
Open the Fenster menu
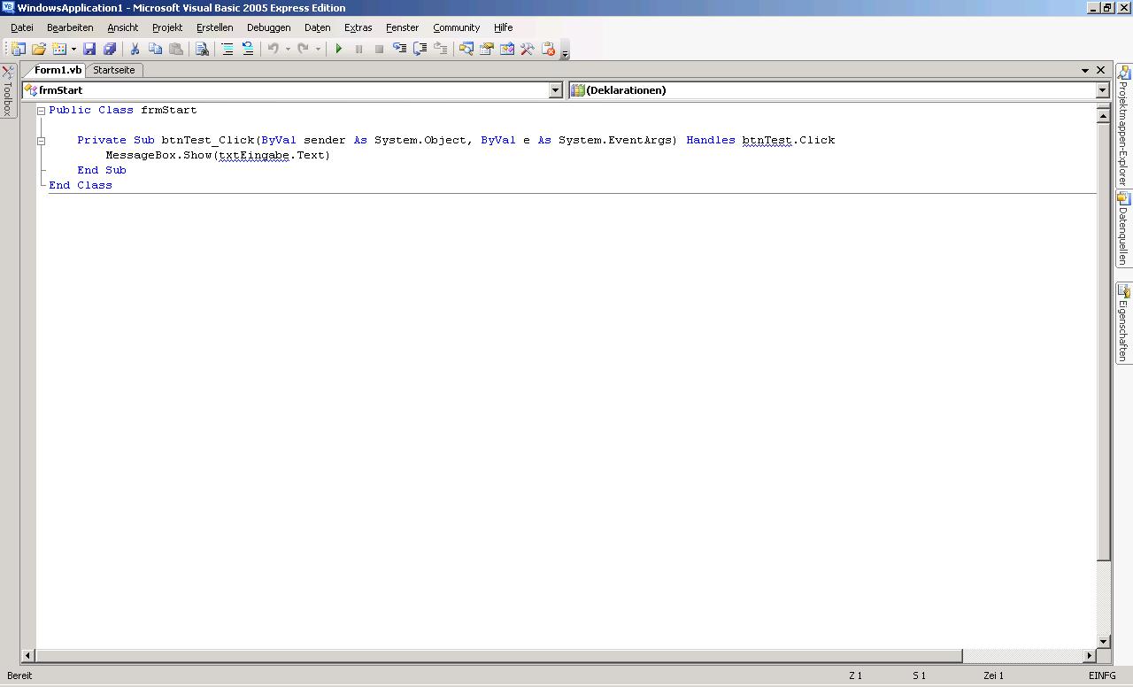coord(403,27)
